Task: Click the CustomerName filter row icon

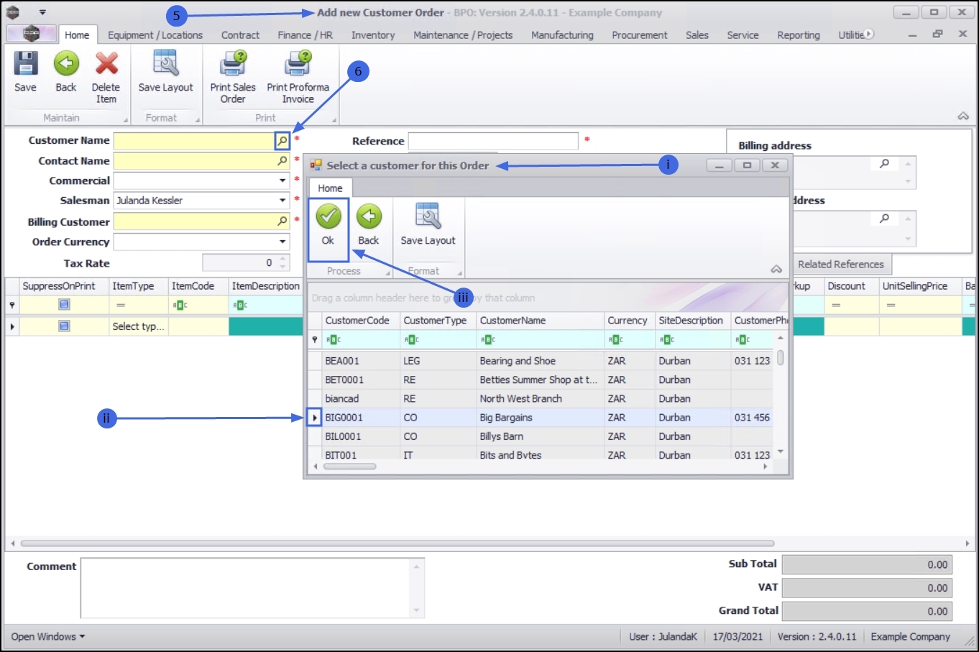Action: coord(487,340)
